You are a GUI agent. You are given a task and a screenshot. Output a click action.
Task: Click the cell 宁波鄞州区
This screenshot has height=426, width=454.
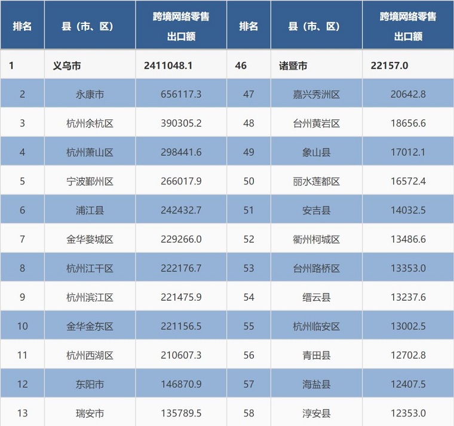[x=90, y=181]
